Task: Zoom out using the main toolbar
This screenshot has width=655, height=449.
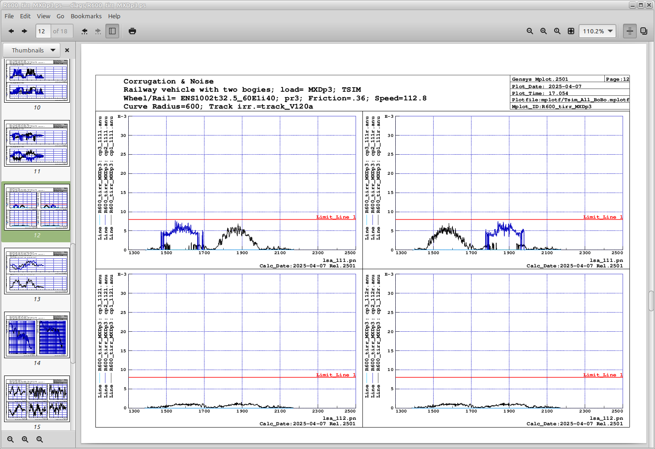Action: tap(530, 31)
